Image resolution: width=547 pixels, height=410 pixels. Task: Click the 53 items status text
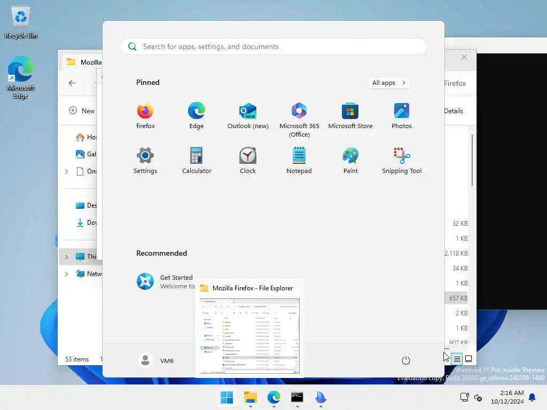click(77, 359)
